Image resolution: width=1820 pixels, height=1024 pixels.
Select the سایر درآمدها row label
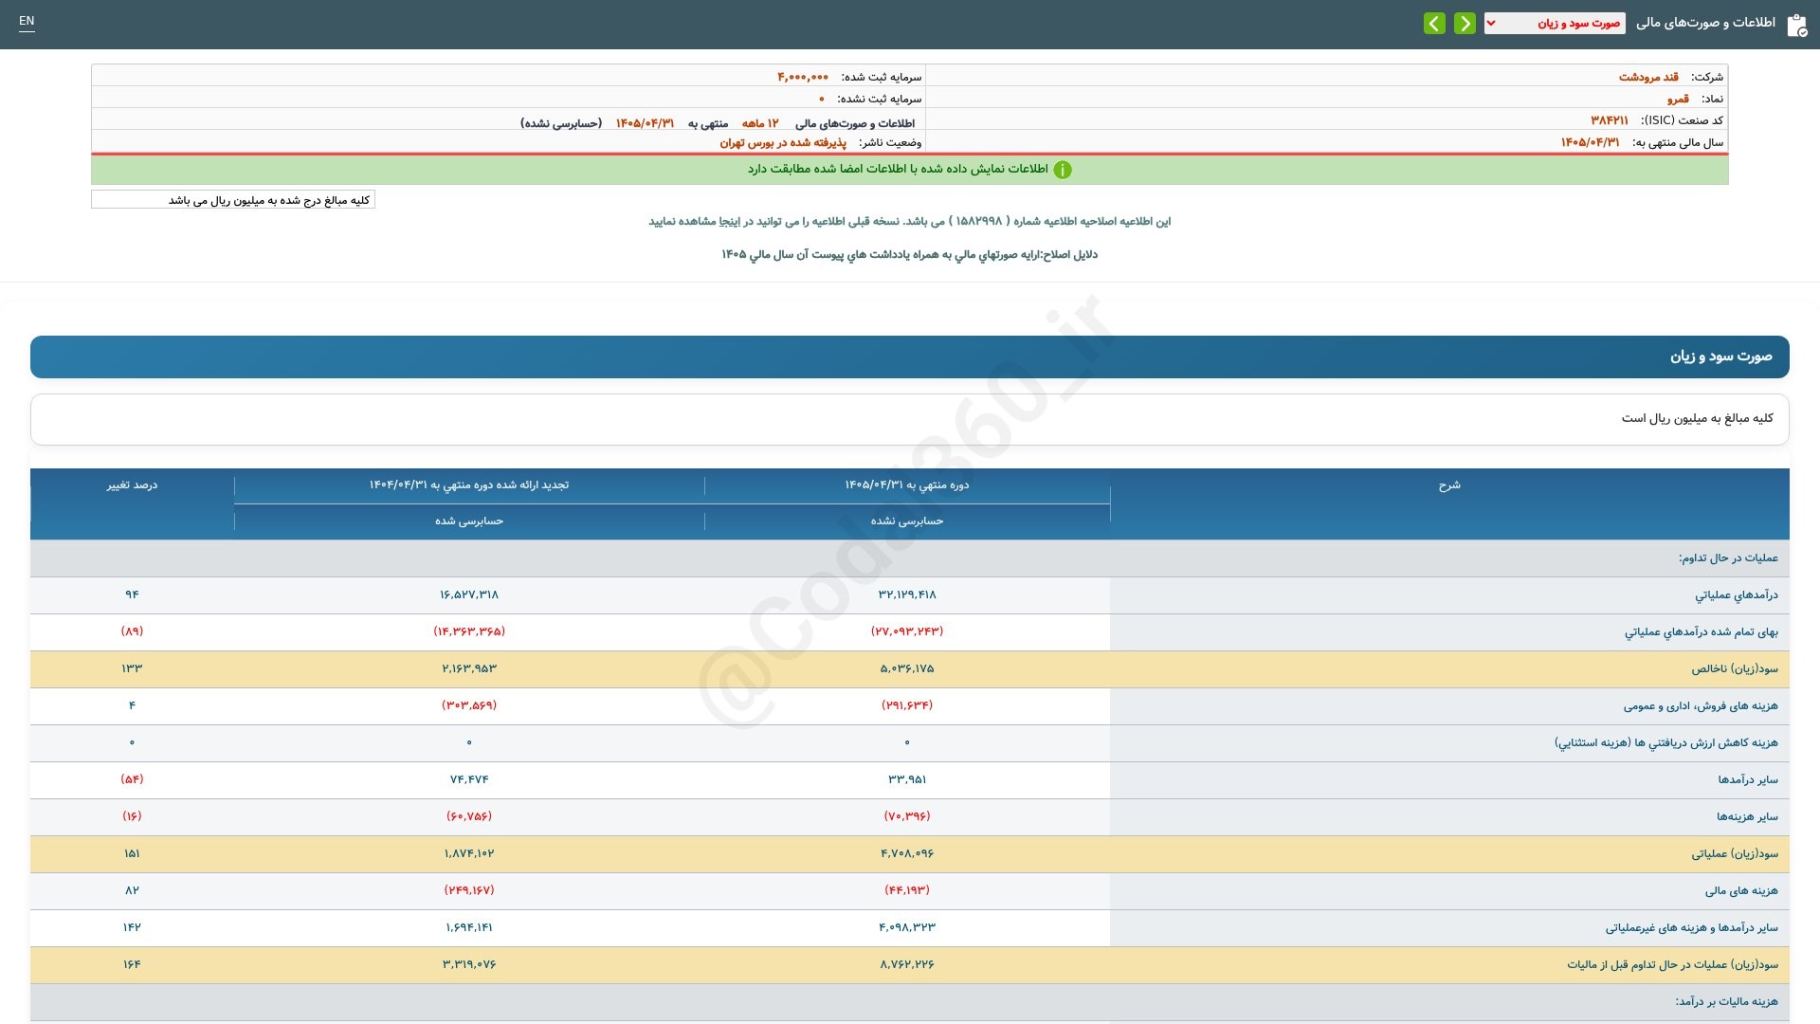tap(1748, 780)
